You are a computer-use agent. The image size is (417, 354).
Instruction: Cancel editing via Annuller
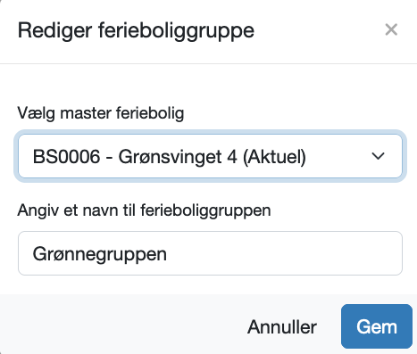pos(282,327)
